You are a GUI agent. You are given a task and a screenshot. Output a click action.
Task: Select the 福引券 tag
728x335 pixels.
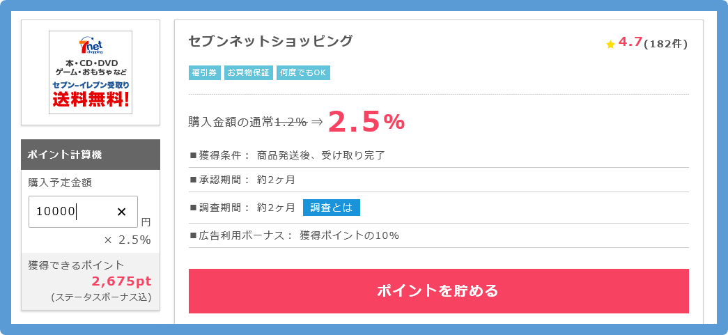click(205, 73)
